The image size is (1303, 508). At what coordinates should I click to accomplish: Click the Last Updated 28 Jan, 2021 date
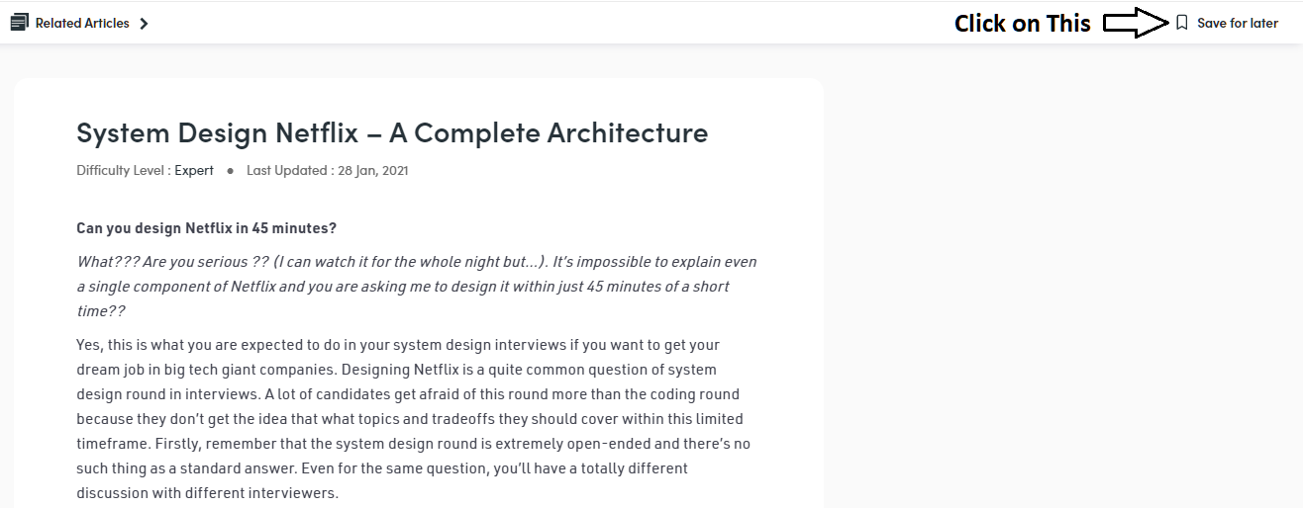[x=327, y=170]
